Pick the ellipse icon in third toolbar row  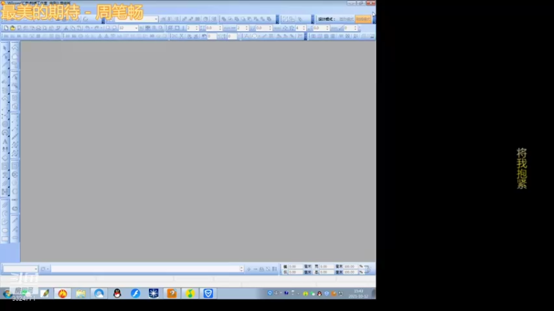254,36
